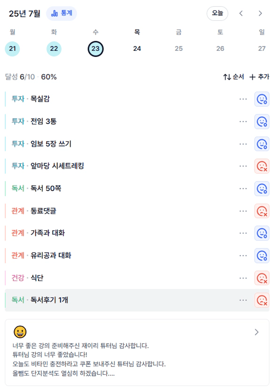Expand the diary note with right chevron
273x389 pixels.
pyautogui.click(x=256, y=332)
